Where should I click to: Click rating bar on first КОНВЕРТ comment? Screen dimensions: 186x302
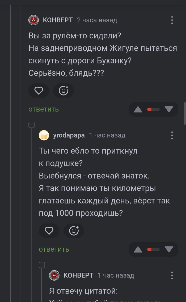153,109
